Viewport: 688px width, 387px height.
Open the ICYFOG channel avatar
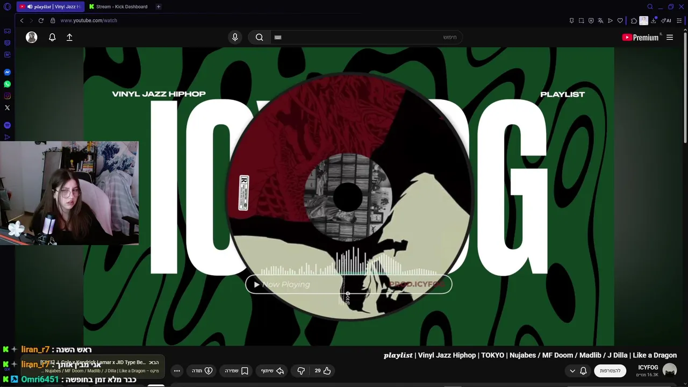(x=670, y=370)
